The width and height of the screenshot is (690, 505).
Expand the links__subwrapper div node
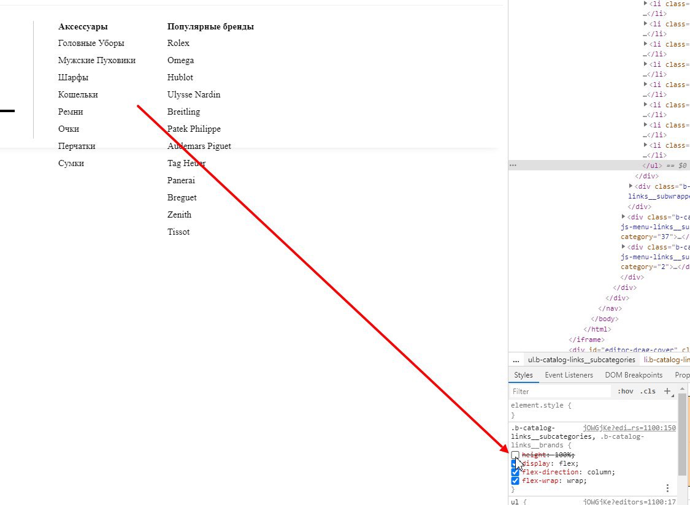[631, 186]
